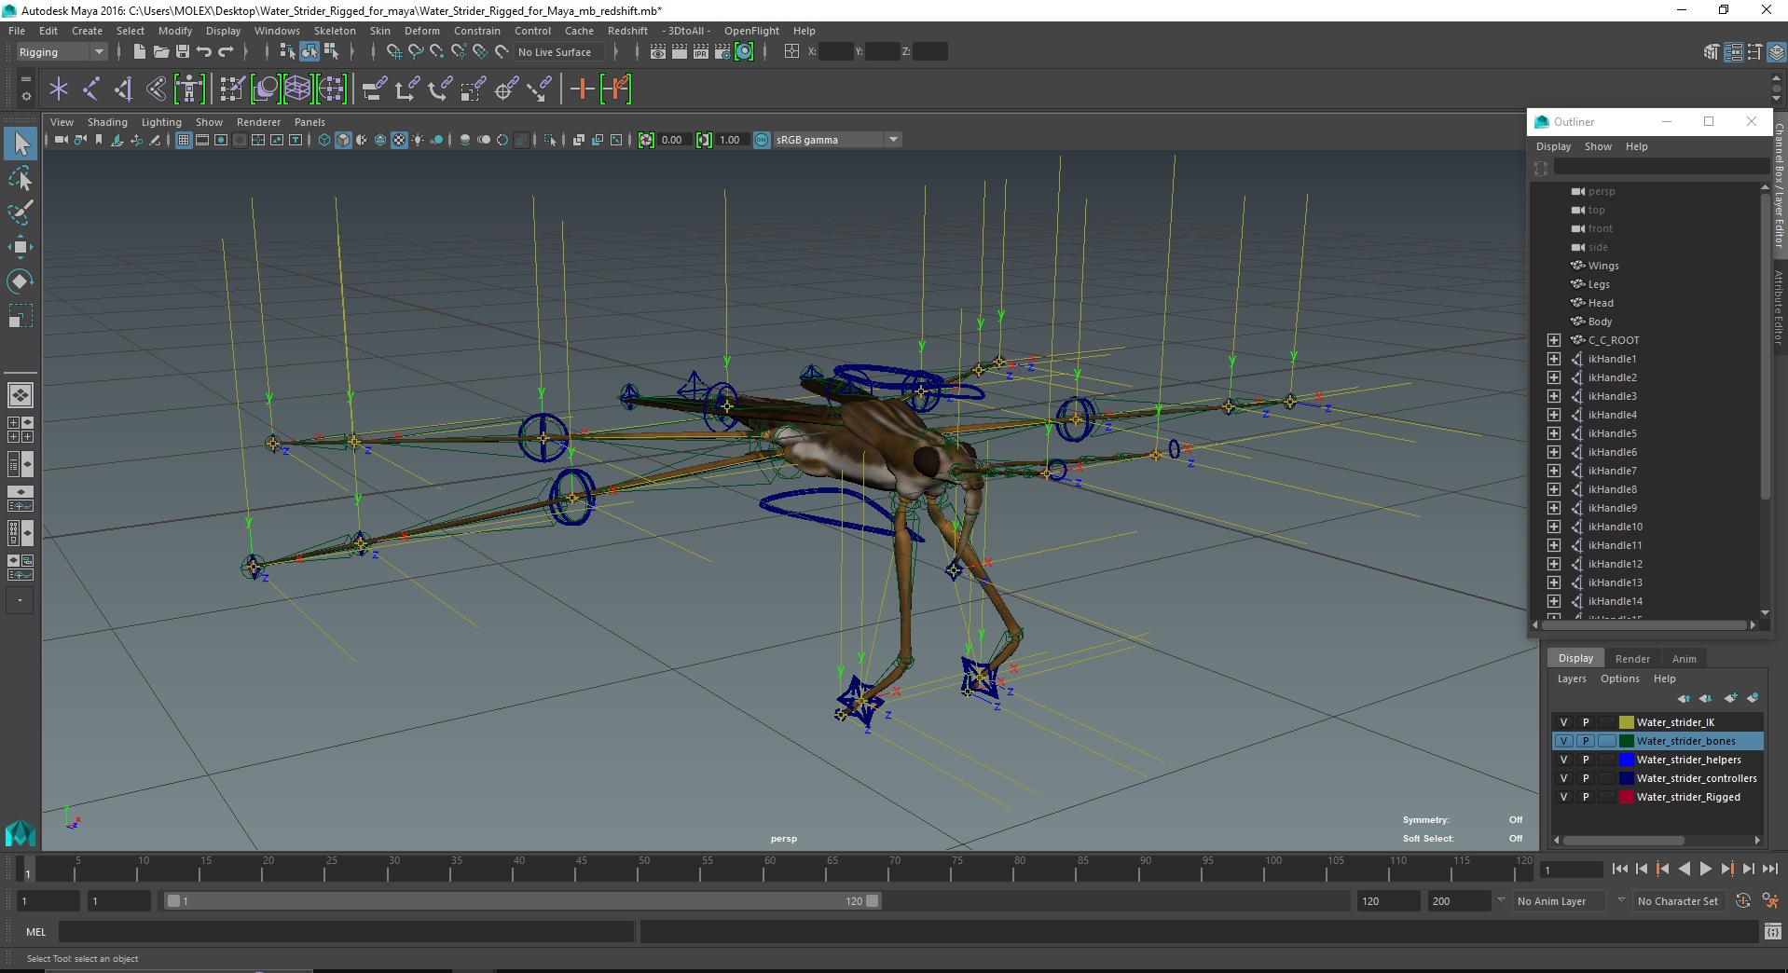Click the Create Joint tool shelf icon
Image resolution: width=1788 pixels, height=973 pixels.
tap(91, 89)
